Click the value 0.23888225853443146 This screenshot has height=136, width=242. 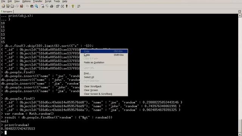coord(160,102)
